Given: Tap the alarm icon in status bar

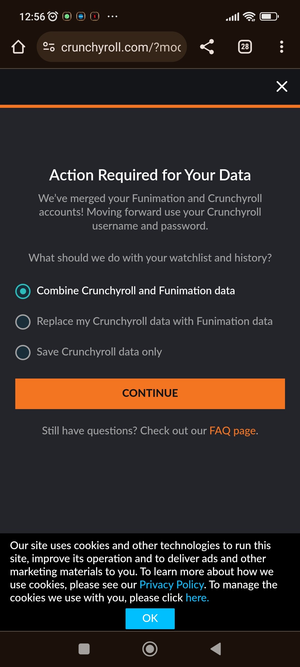Looking at the screenshot, I should (x=53, y=17).
